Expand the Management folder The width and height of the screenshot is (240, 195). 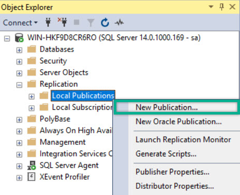pos(19,143)
